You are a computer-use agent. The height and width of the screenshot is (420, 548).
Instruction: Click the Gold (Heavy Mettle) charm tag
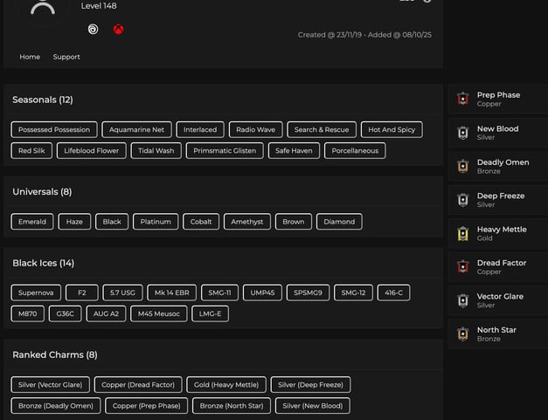[x=226, y=384]
